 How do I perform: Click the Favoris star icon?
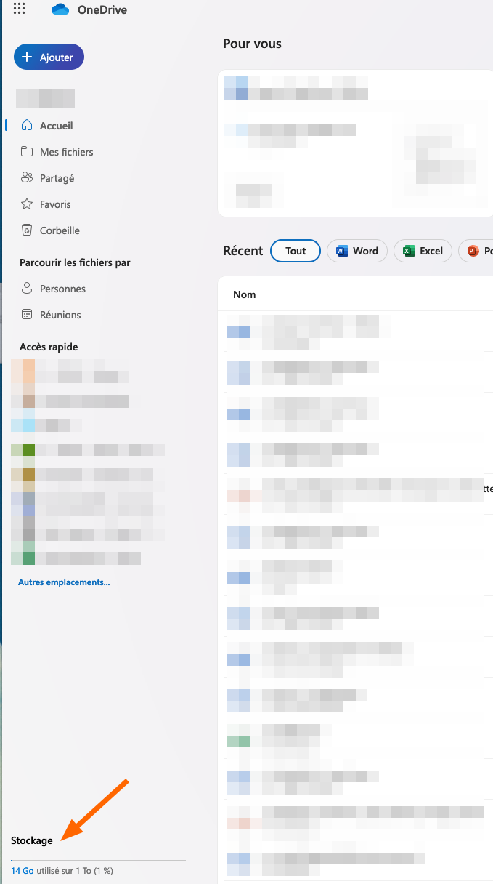(x=27, y=204)
